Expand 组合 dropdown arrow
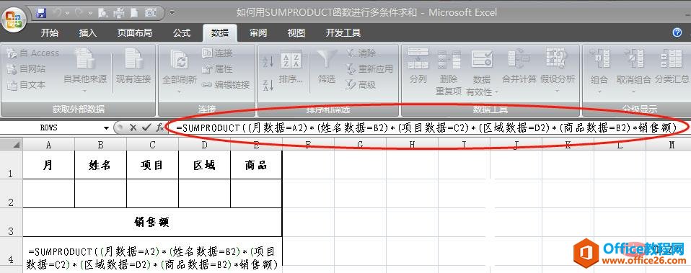 (x=599, y=91)
